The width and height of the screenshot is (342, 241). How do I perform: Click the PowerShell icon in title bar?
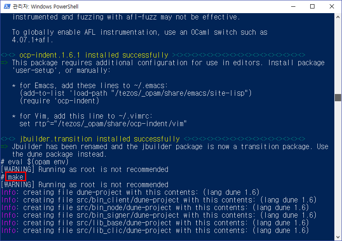click(7, 6)
